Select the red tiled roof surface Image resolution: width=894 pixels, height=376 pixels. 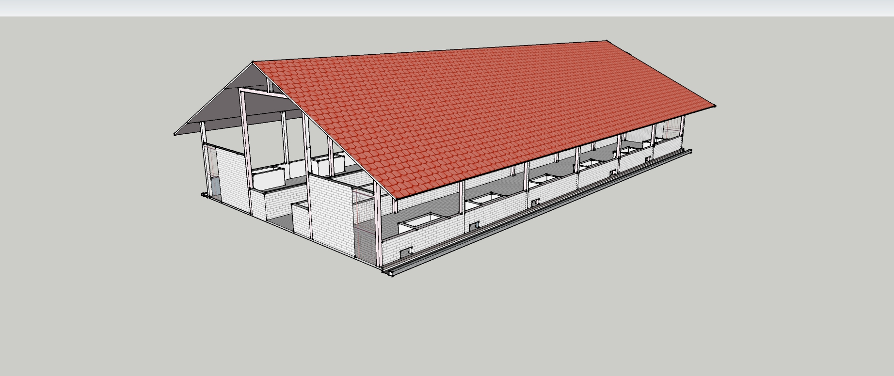[x=485, y=111]
